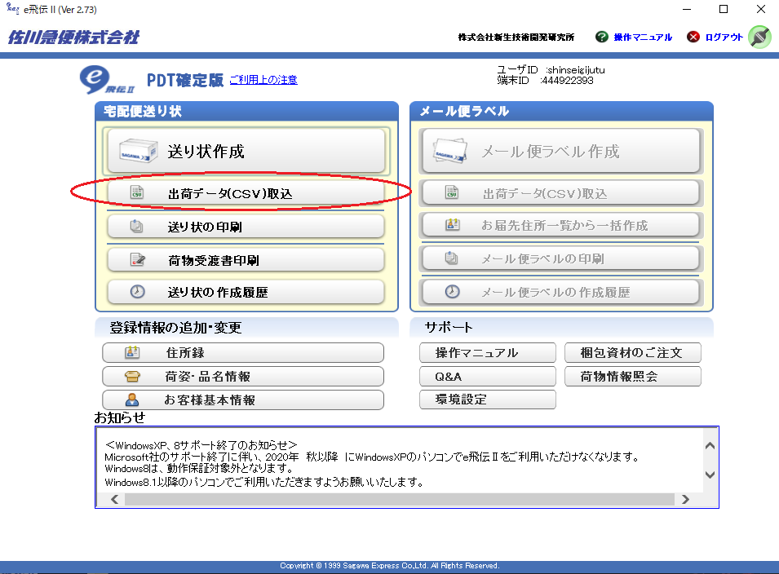Click the CSV file icon for 出荷データ(CSV)取込
The width and height of the screenshot is (779, 574).
137,193
